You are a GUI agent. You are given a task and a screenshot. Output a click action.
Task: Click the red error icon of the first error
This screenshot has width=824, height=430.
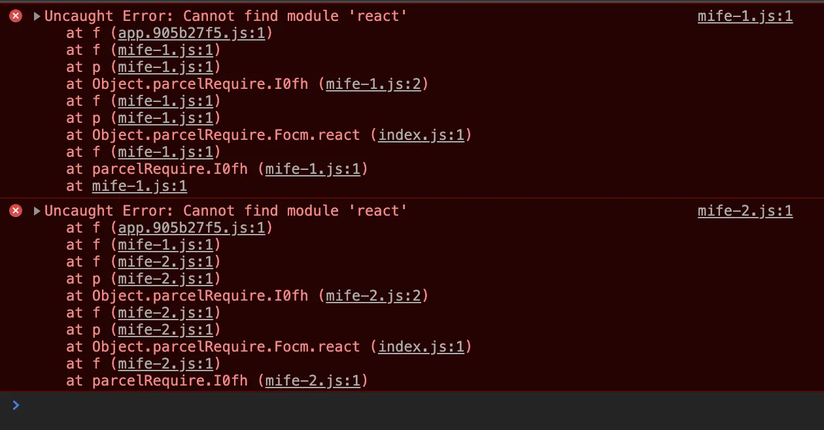coord(16,16)
